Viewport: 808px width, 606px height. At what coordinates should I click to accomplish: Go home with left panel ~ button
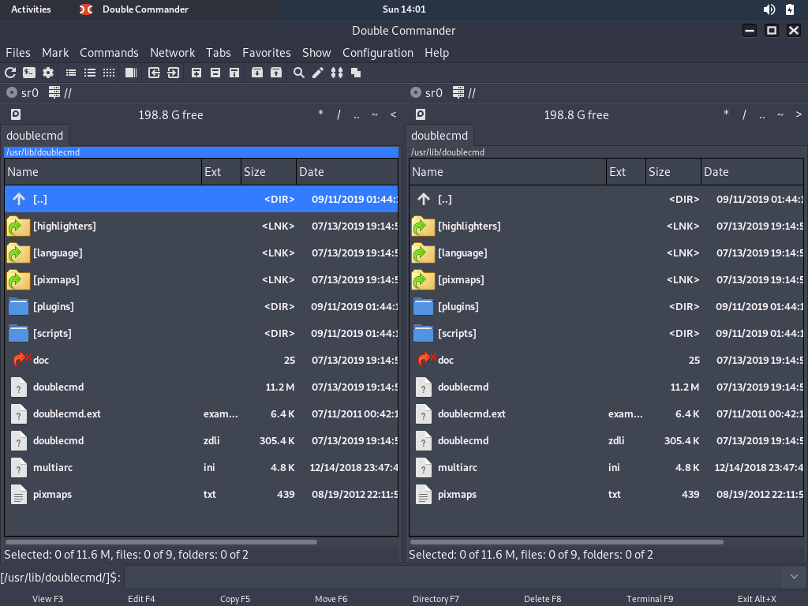(x=375, y=114)
